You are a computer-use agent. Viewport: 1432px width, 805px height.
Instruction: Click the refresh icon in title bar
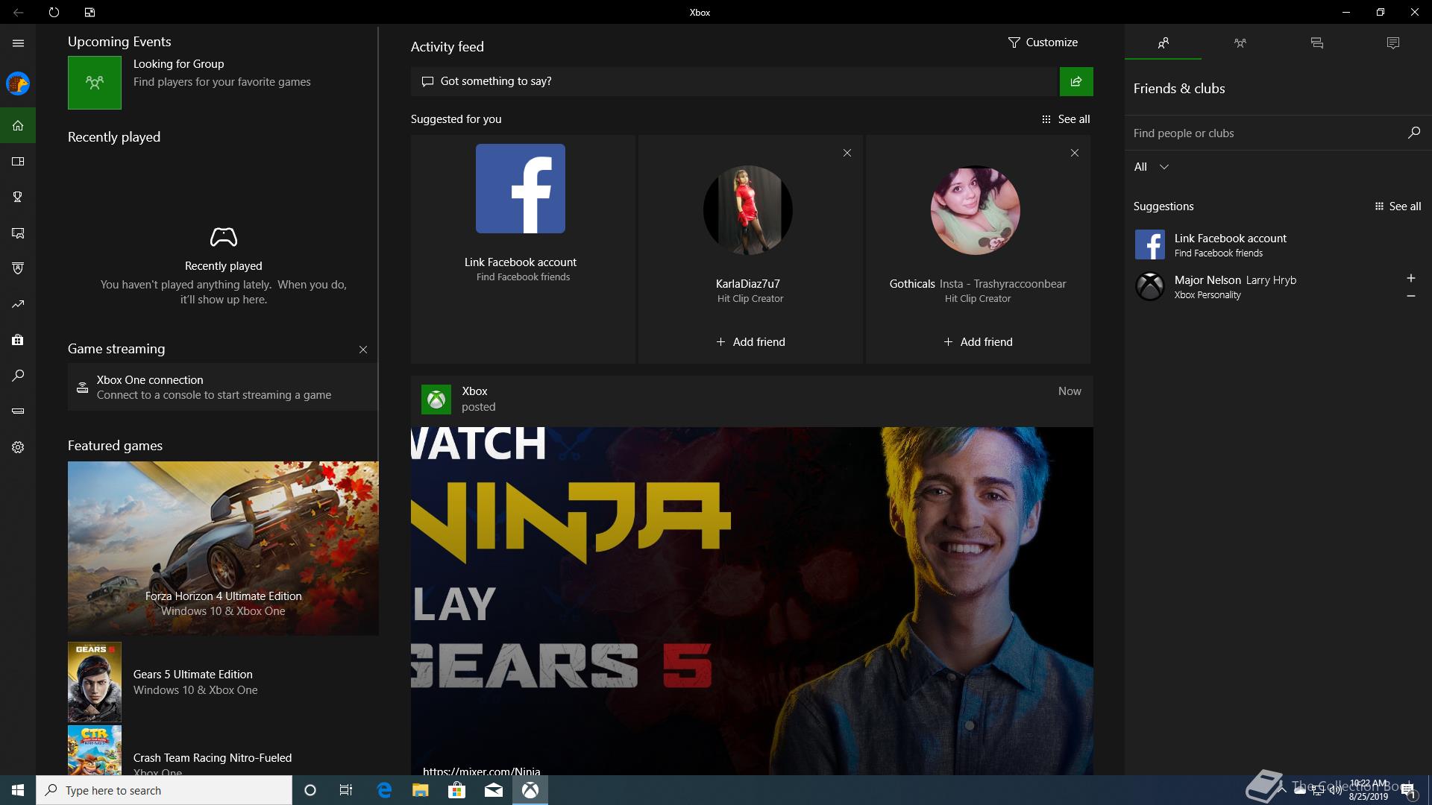(54, 12)
